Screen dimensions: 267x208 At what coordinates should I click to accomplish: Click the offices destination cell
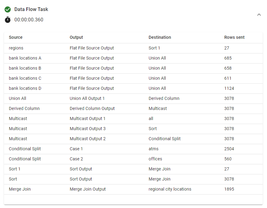[x=155, y=159]
